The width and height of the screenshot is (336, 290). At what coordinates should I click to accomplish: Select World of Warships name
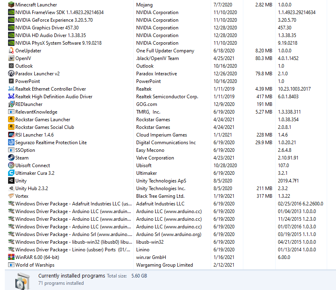35,265
